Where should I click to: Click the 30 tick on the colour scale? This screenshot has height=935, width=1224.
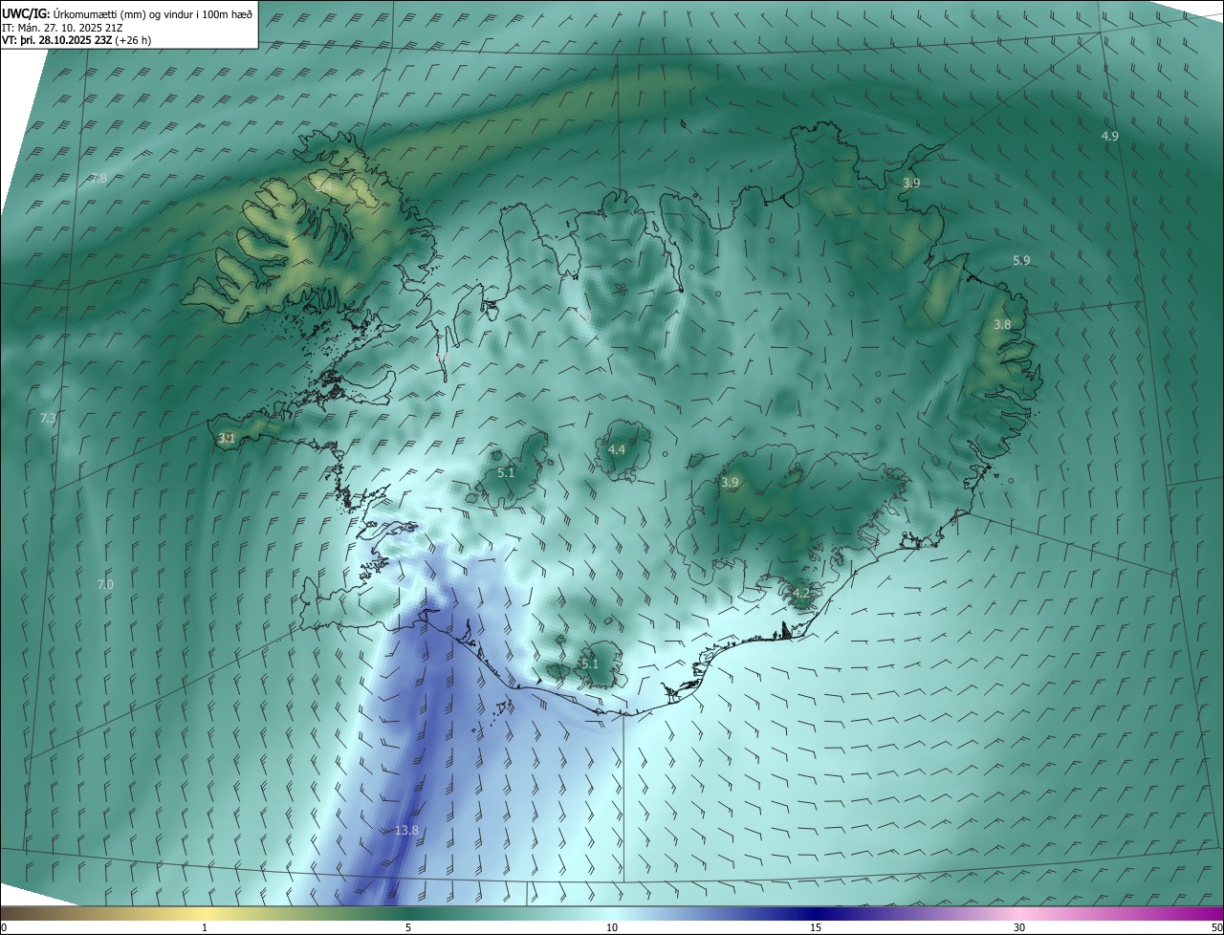(x=1019, y=927)
